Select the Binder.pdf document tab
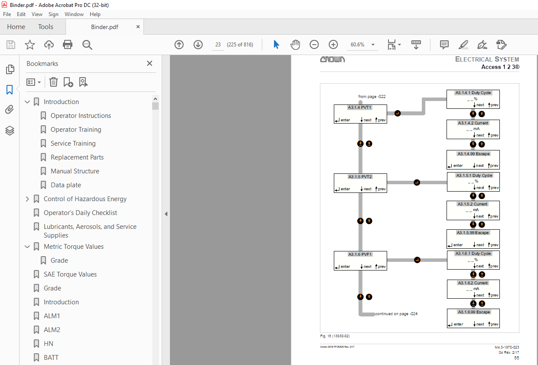The height and width of the screenshot is (365, 538). pyautogui.click(x=104, y=27)
